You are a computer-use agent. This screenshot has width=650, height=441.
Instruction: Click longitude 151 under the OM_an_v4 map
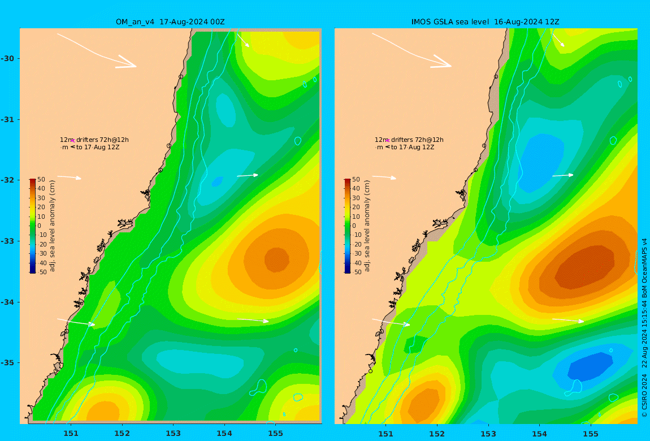click(71, 434)
